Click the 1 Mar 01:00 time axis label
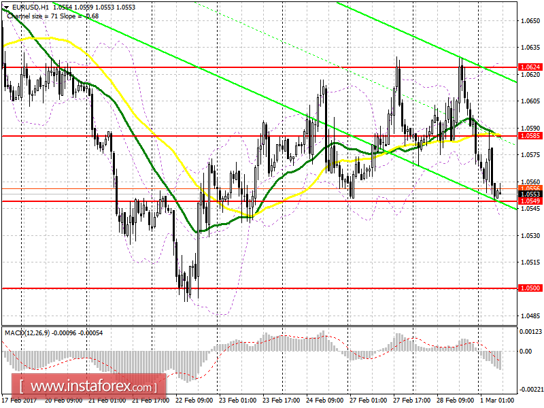 click(x=497, y=401)
